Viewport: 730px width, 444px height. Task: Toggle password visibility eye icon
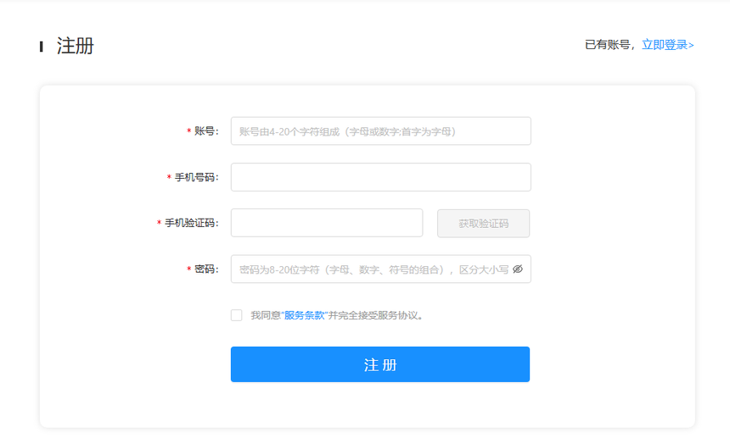tap(517, 269)
